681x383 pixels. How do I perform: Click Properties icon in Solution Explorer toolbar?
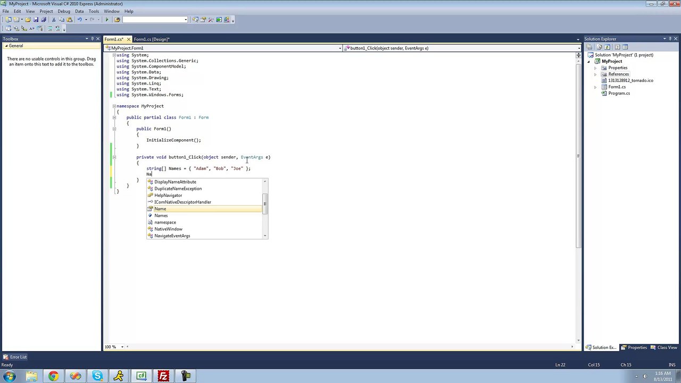click(589, 47)
